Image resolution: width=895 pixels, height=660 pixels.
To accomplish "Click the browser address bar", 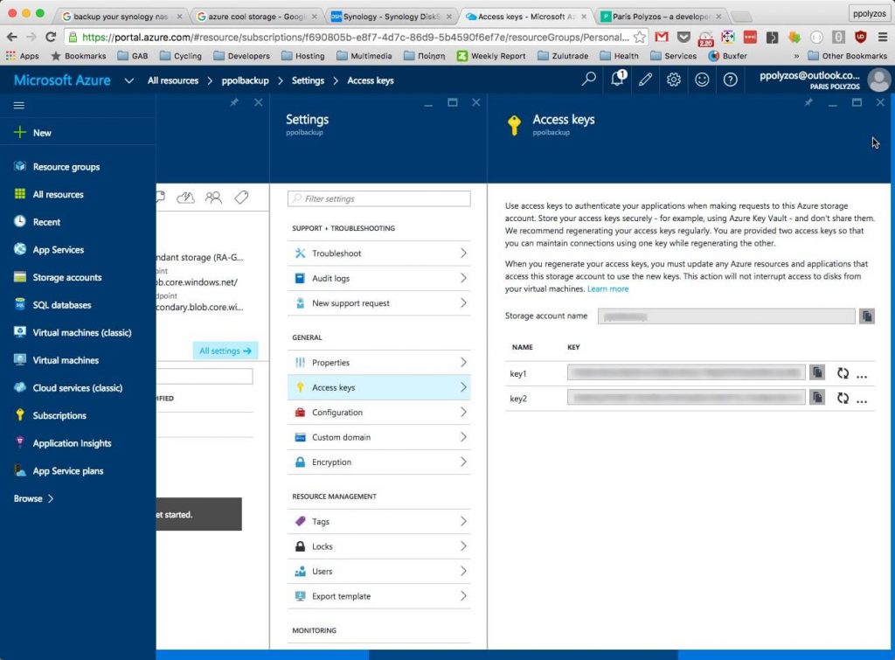I will [355, 37].
